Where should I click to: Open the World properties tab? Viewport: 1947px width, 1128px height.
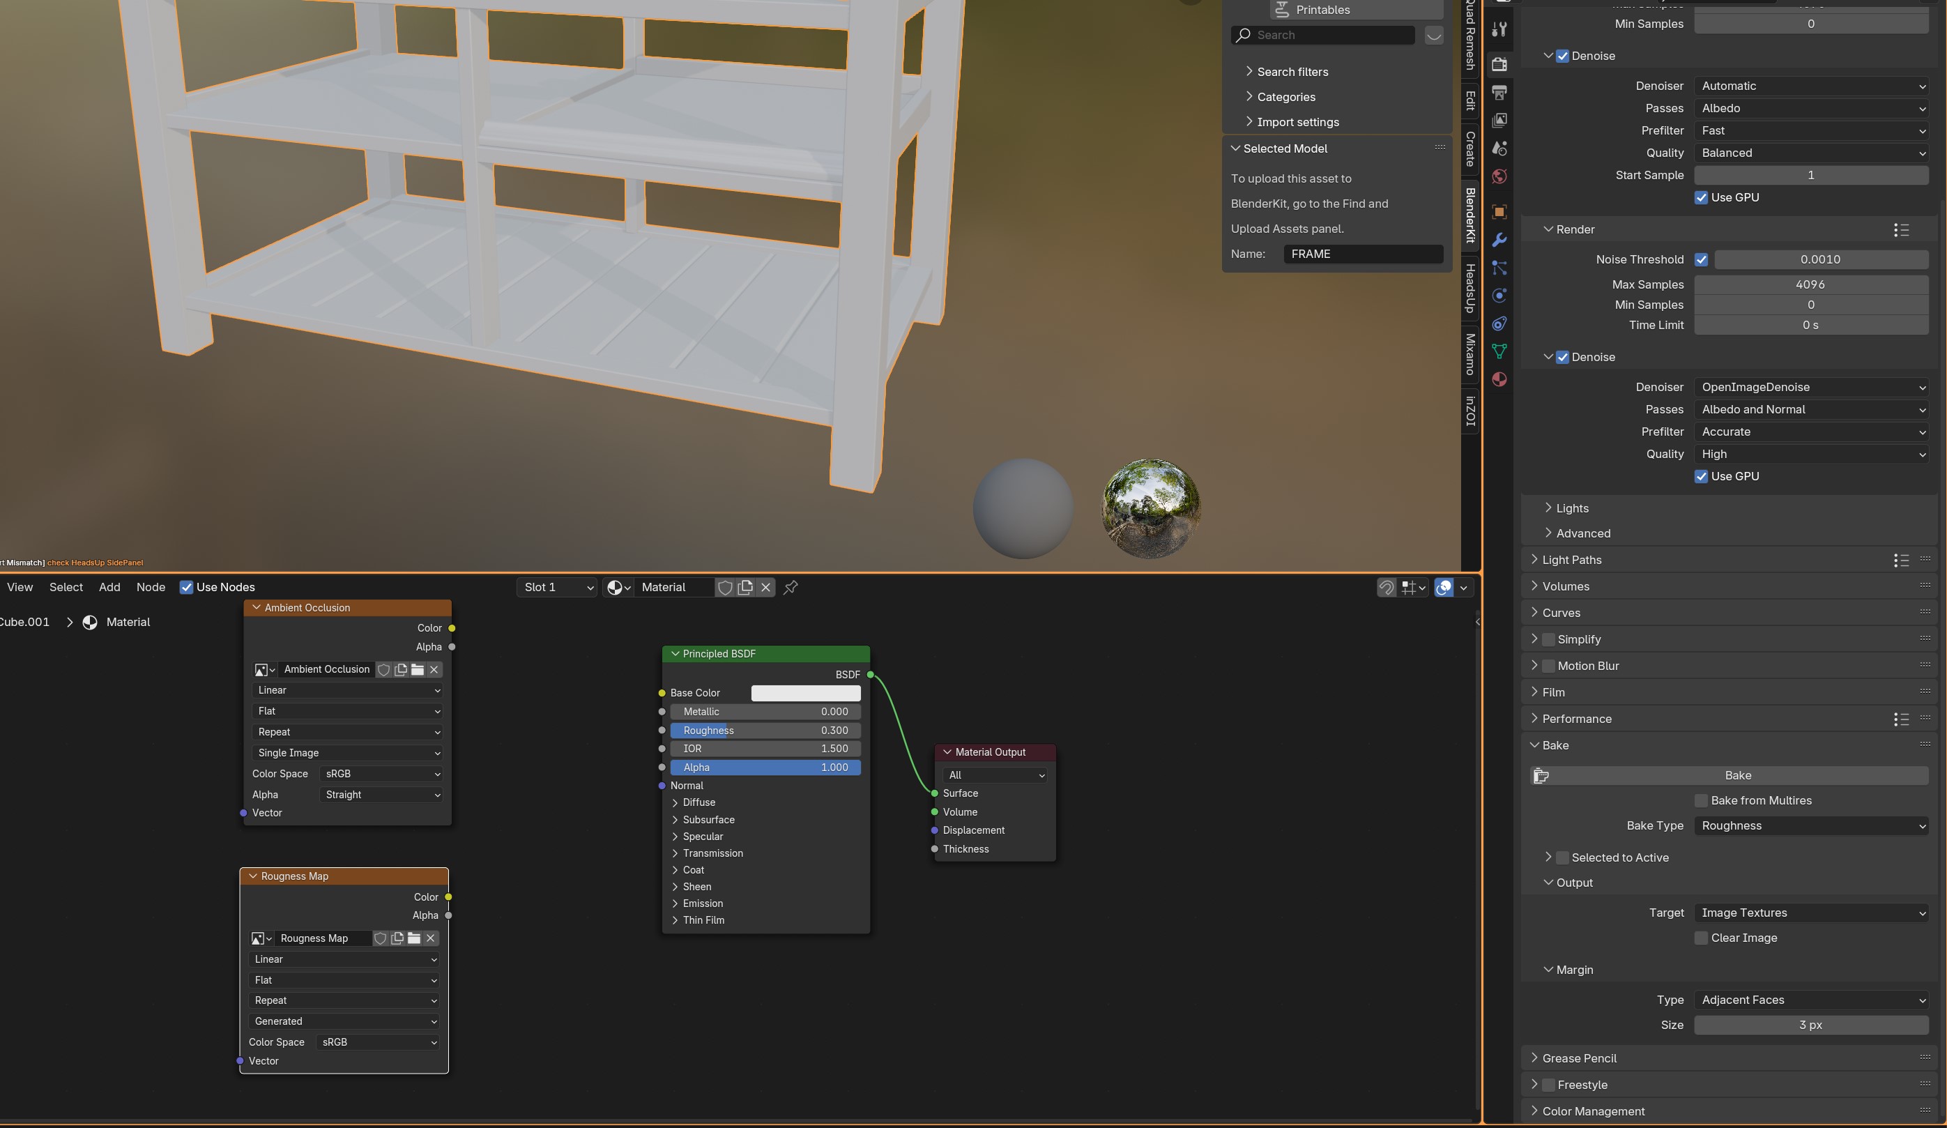tap(1499, 176)
